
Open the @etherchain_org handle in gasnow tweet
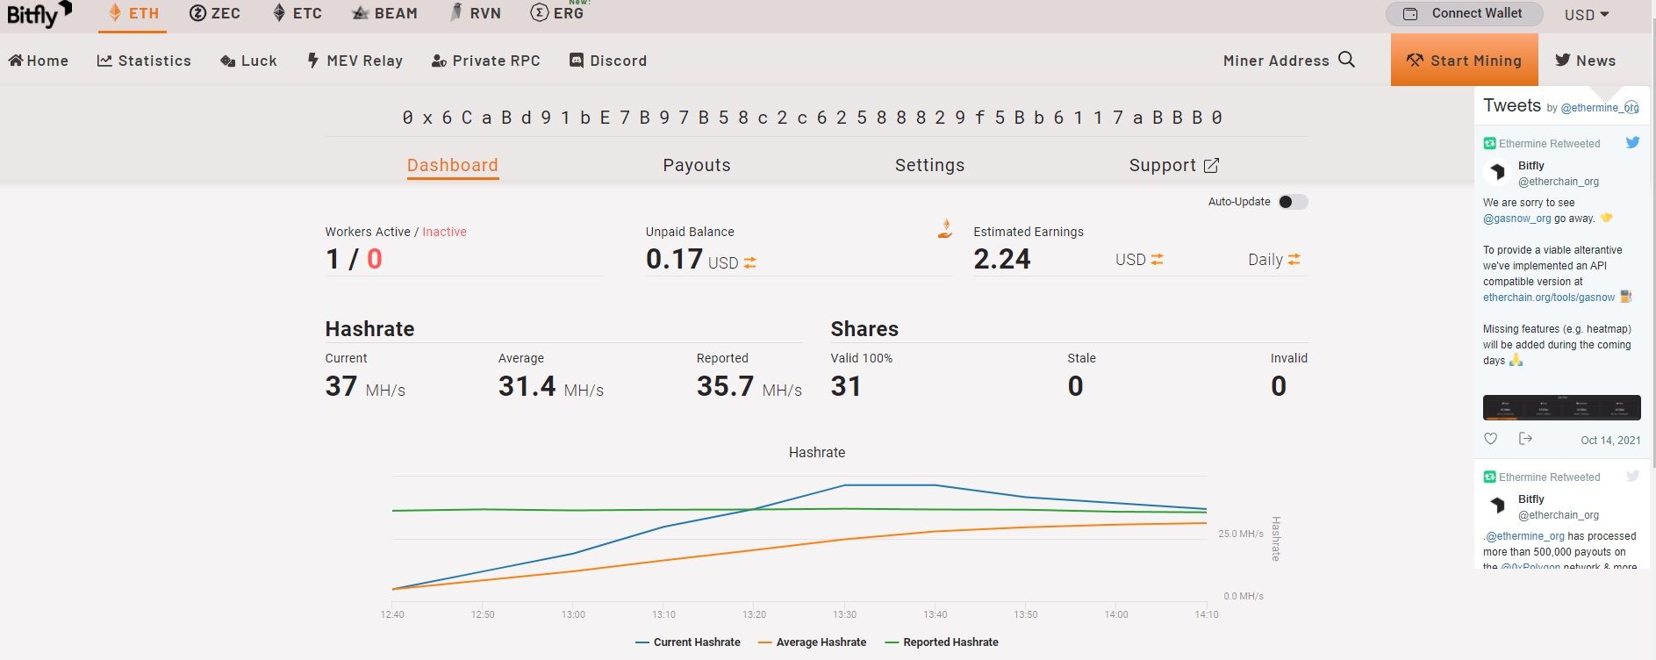pyautogui.click(x=1559, y=182)
